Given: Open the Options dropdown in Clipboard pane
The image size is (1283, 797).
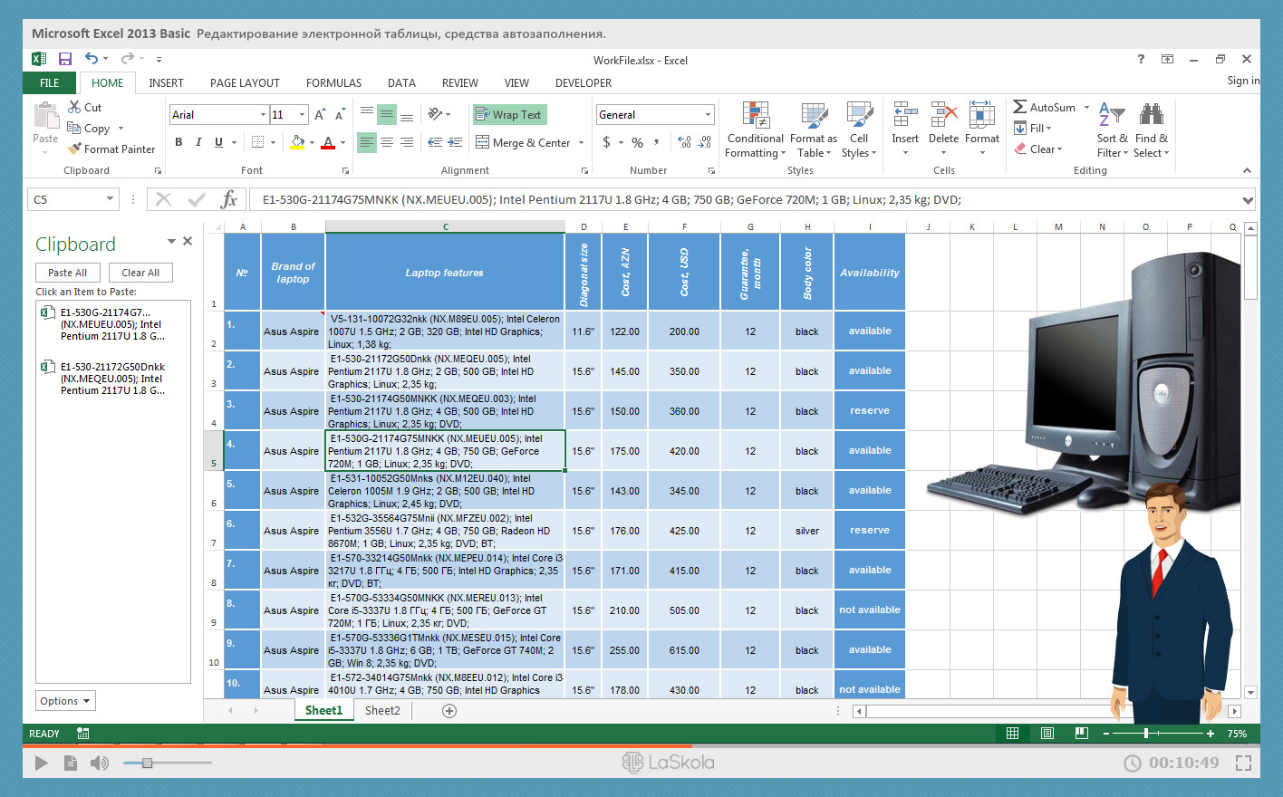Looking at the screenshot, I should click(65, 701).
